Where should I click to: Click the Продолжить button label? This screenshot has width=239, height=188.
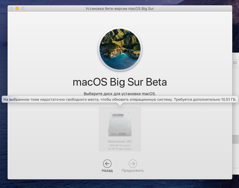click(x=133, y=171)
